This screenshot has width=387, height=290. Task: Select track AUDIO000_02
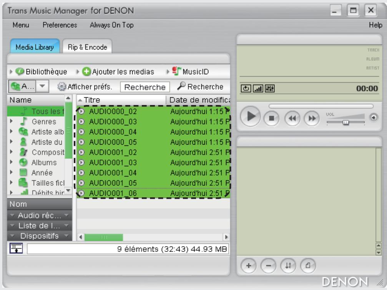[153, 112]
